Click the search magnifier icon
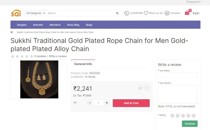 point(117,13)
